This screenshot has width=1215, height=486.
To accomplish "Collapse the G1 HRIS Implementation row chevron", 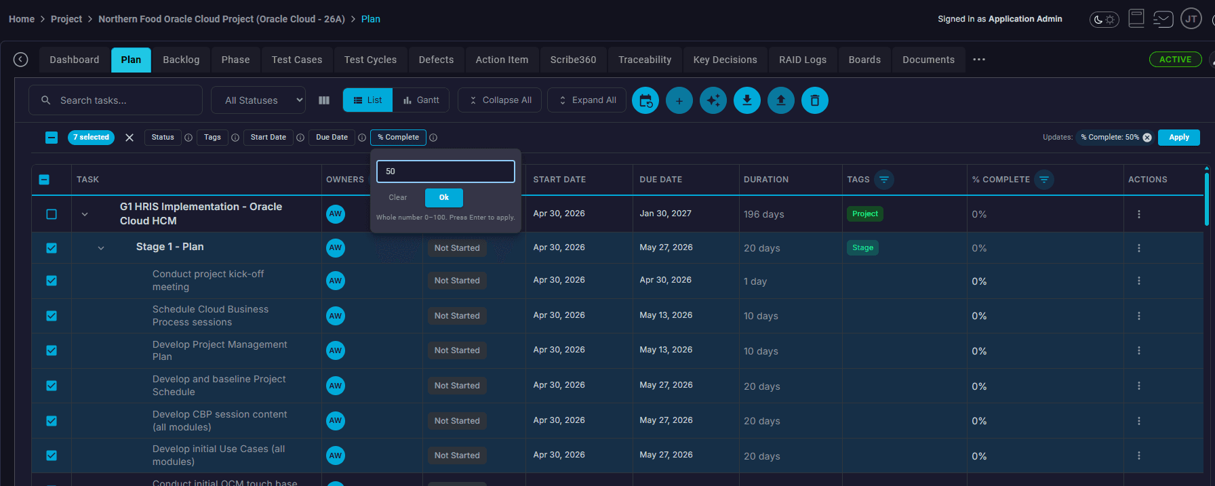I will click(85, 214).
